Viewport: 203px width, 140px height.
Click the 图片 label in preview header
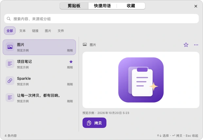tap(93, 45)
